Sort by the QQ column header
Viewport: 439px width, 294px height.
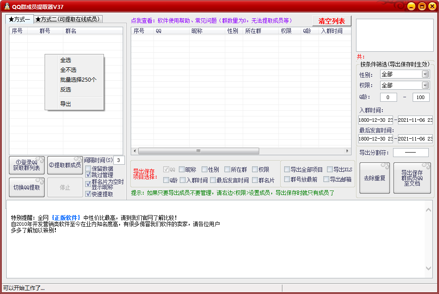pyautogui.click(x=171, y=31)
